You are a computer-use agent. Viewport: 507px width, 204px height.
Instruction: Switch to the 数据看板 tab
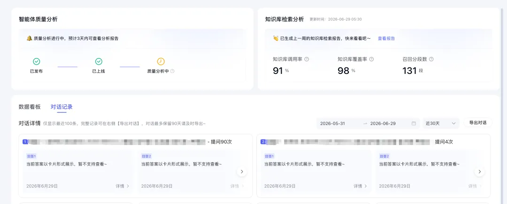point(30,107)
